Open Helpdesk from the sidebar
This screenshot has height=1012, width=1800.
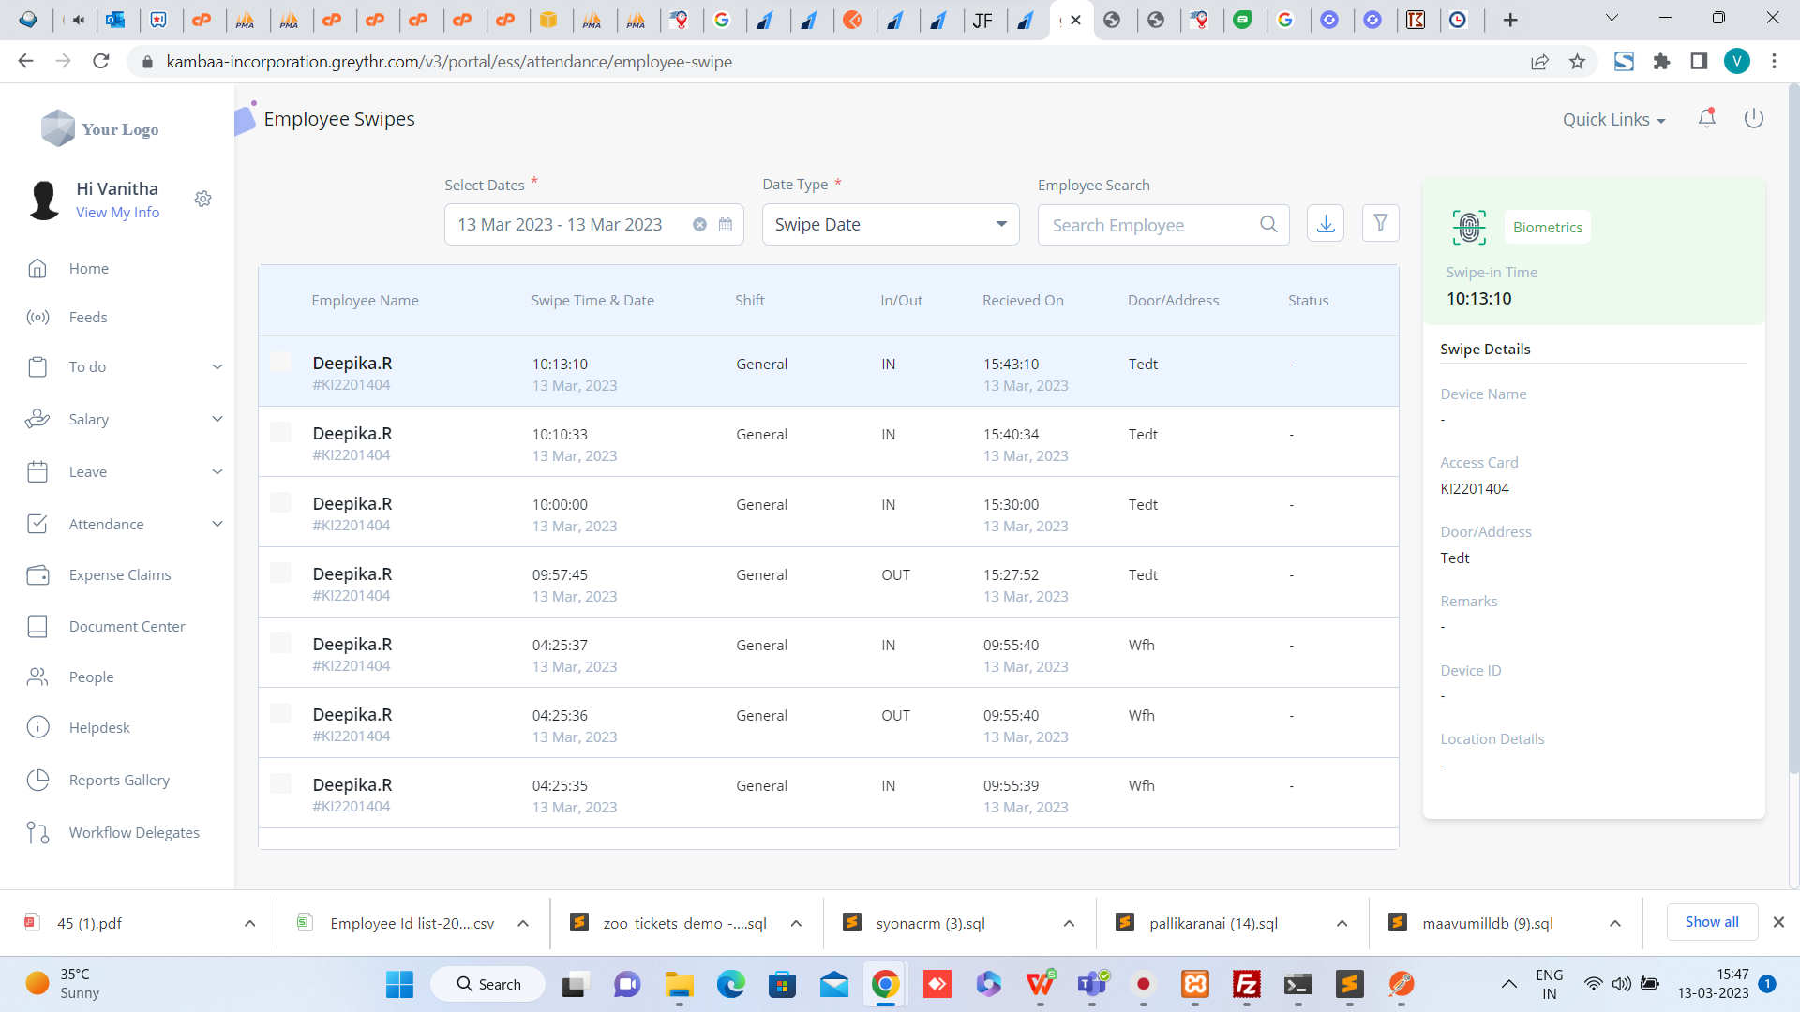[99, 728]
